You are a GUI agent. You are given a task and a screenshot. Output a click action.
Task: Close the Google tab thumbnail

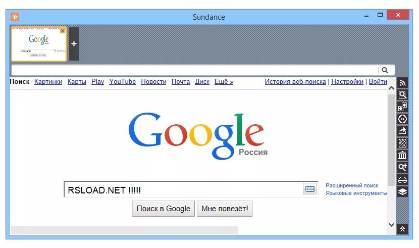(63, 31)
